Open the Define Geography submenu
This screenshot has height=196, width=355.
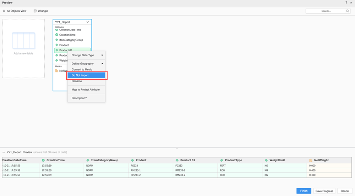tap(86, 64)
